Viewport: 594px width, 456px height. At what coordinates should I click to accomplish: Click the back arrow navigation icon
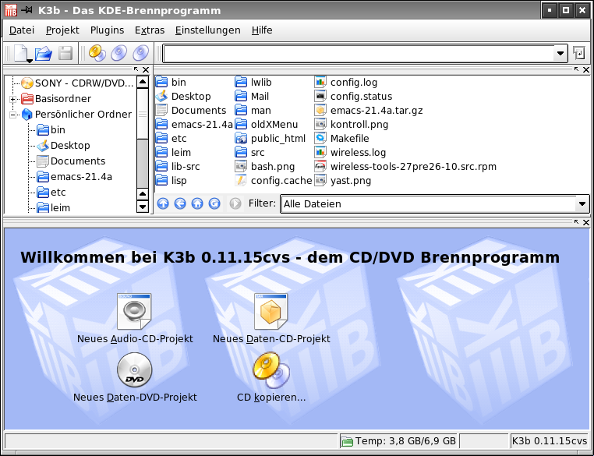click(180, 203)
